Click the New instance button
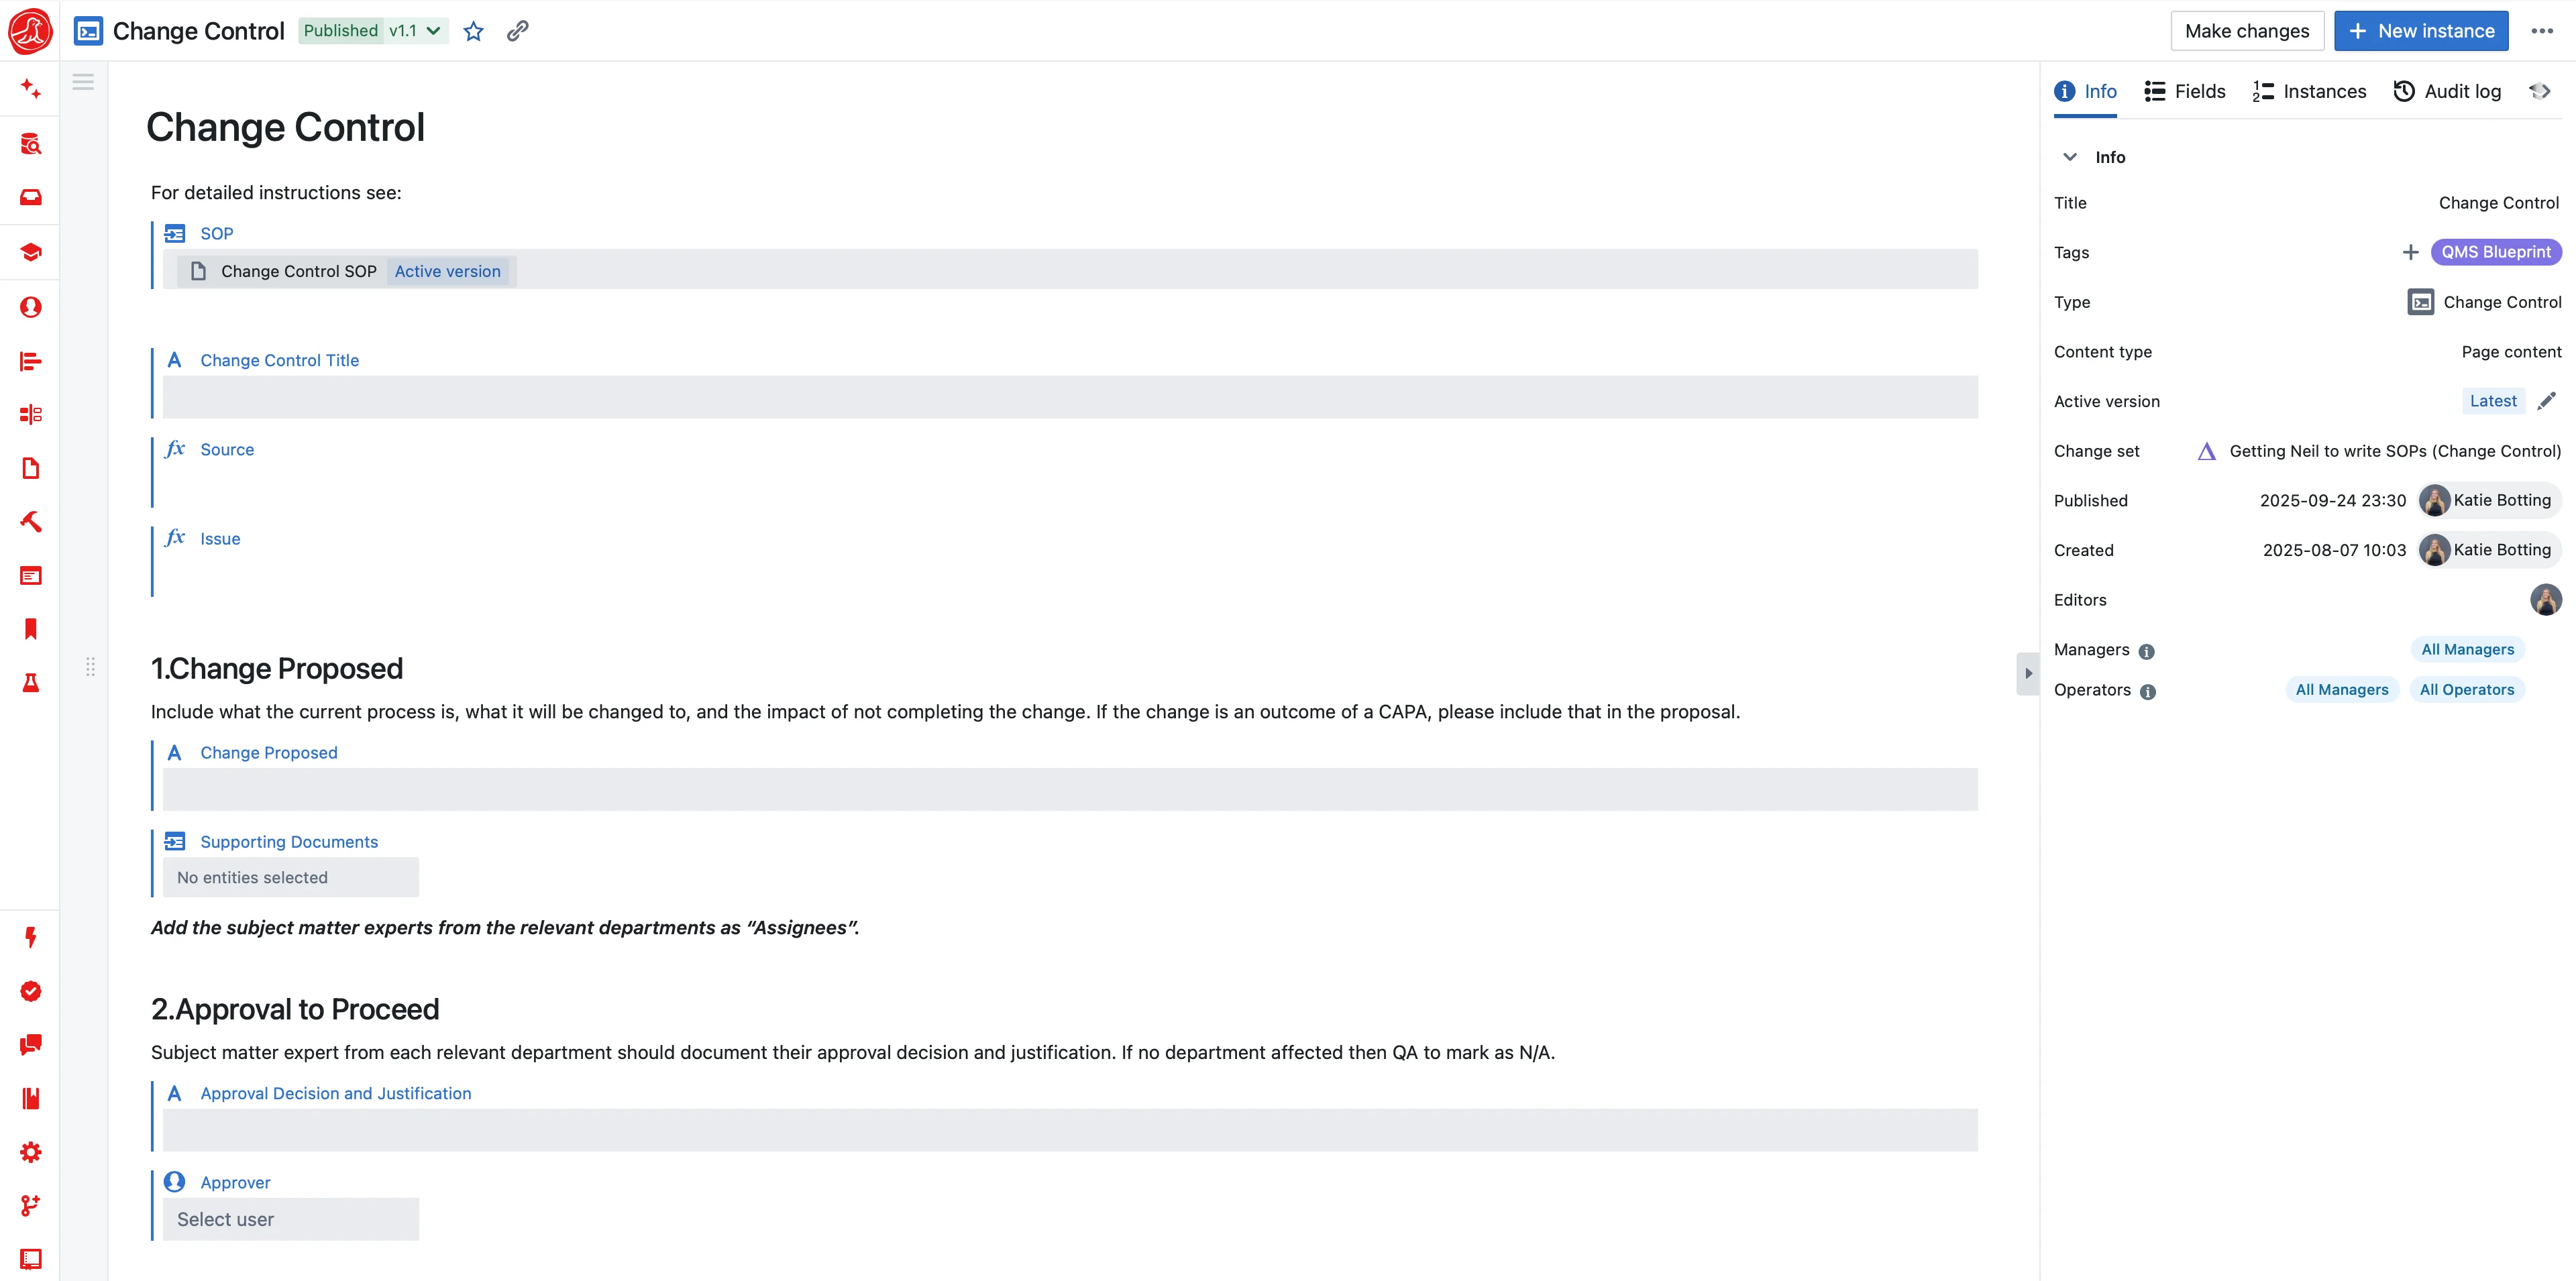Image resolution: width=2576 pixels, height=1281 pixels. point(2420,31)
